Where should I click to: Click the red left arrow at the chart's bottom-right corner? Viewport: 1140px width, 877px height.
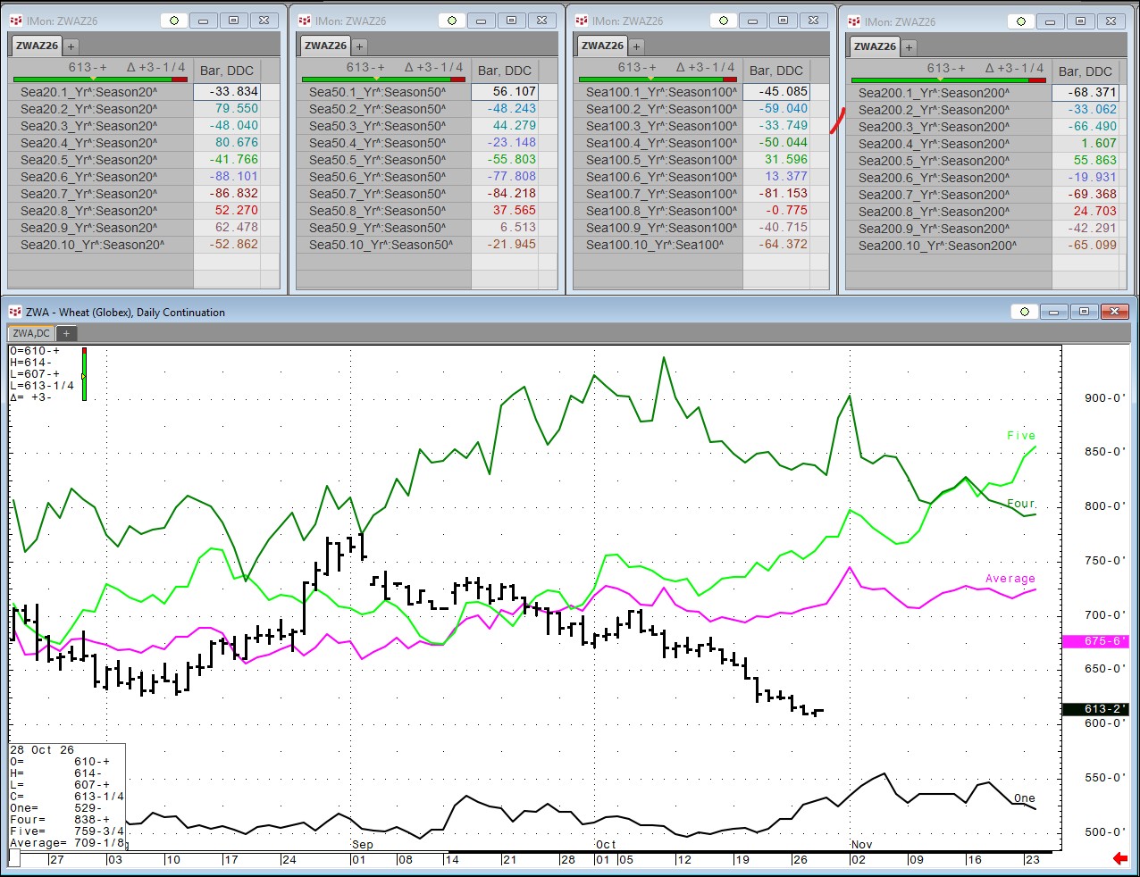pos(1120,858)
